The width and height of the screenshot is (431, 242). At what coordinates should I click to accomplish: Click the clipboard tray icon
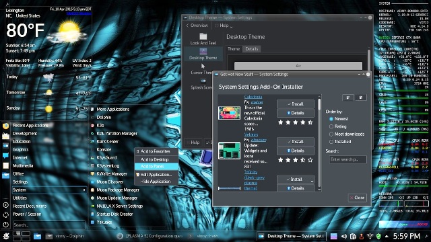pyautogui.click(x=353, y=236)
